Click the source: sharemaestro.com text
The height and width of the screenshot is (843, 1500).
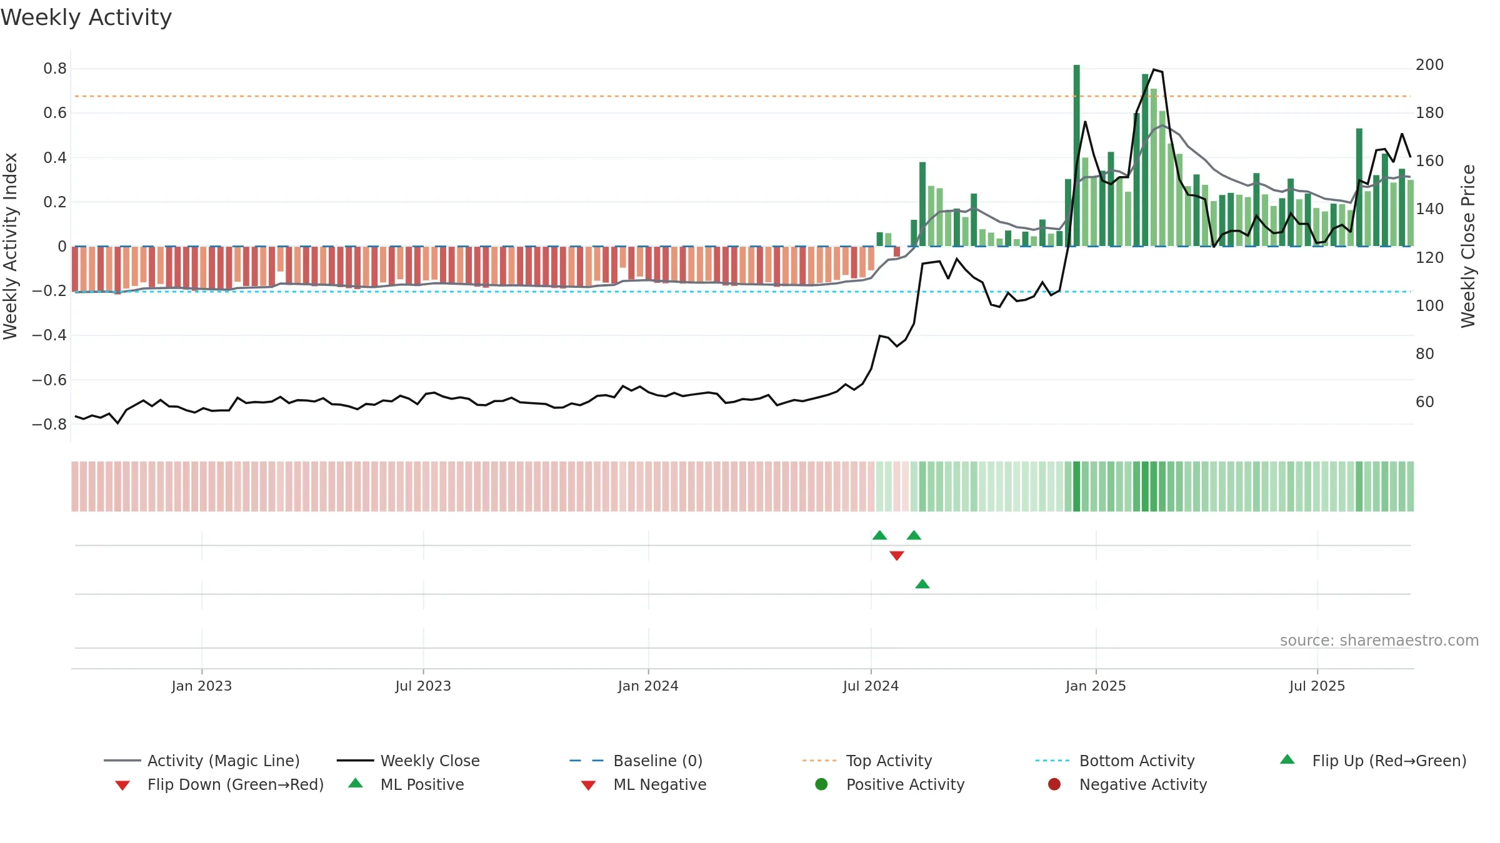pyautogui.click(x=1379, y=641)
